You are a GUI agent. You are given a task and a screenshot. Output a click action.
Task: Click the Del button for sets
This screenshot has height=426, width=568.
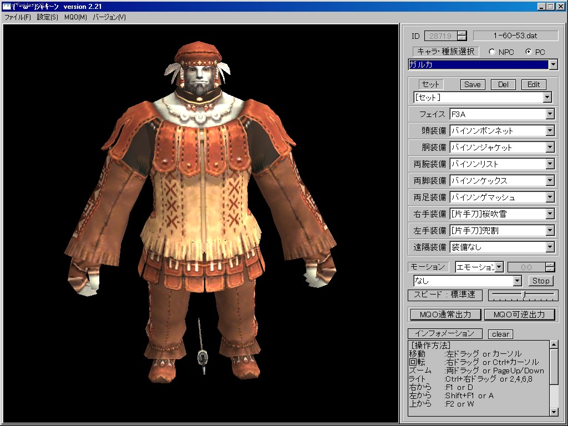tap(503, 84)
